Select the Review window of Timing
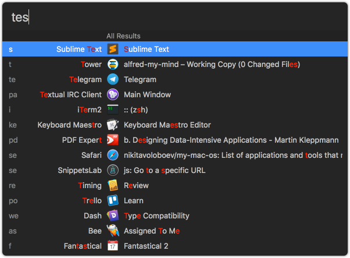Image resolution: width=350 pixels, height=258 pixels. pos(136,186)
